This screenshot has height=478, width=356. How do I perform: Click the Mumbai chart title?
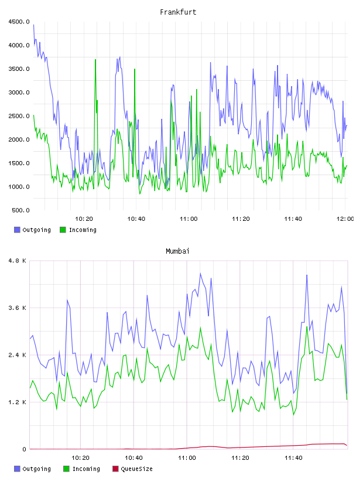[x=177, y=251]
